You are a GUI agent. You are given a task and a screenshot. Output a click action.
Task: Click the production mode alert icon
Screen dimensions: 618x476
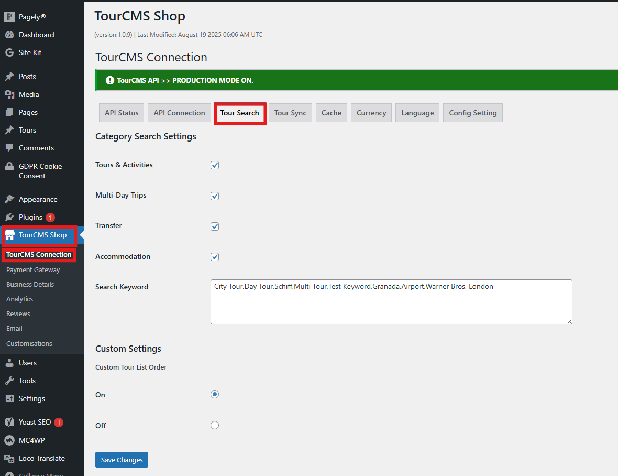coord(110,80)
